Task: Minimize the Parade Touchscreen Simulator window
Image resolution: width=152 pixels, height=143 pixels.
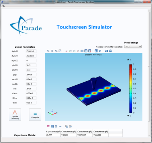Action: pyautogui.click(x=137, y=2)
